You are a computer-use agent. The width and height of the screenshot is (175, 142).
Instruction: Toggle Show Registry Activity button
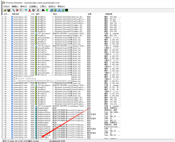click(52, 10)
